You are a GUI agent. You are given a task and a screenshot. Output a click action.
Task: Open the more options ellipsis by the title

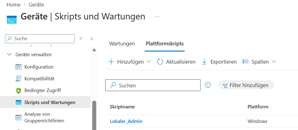click(x=157, y=17)
